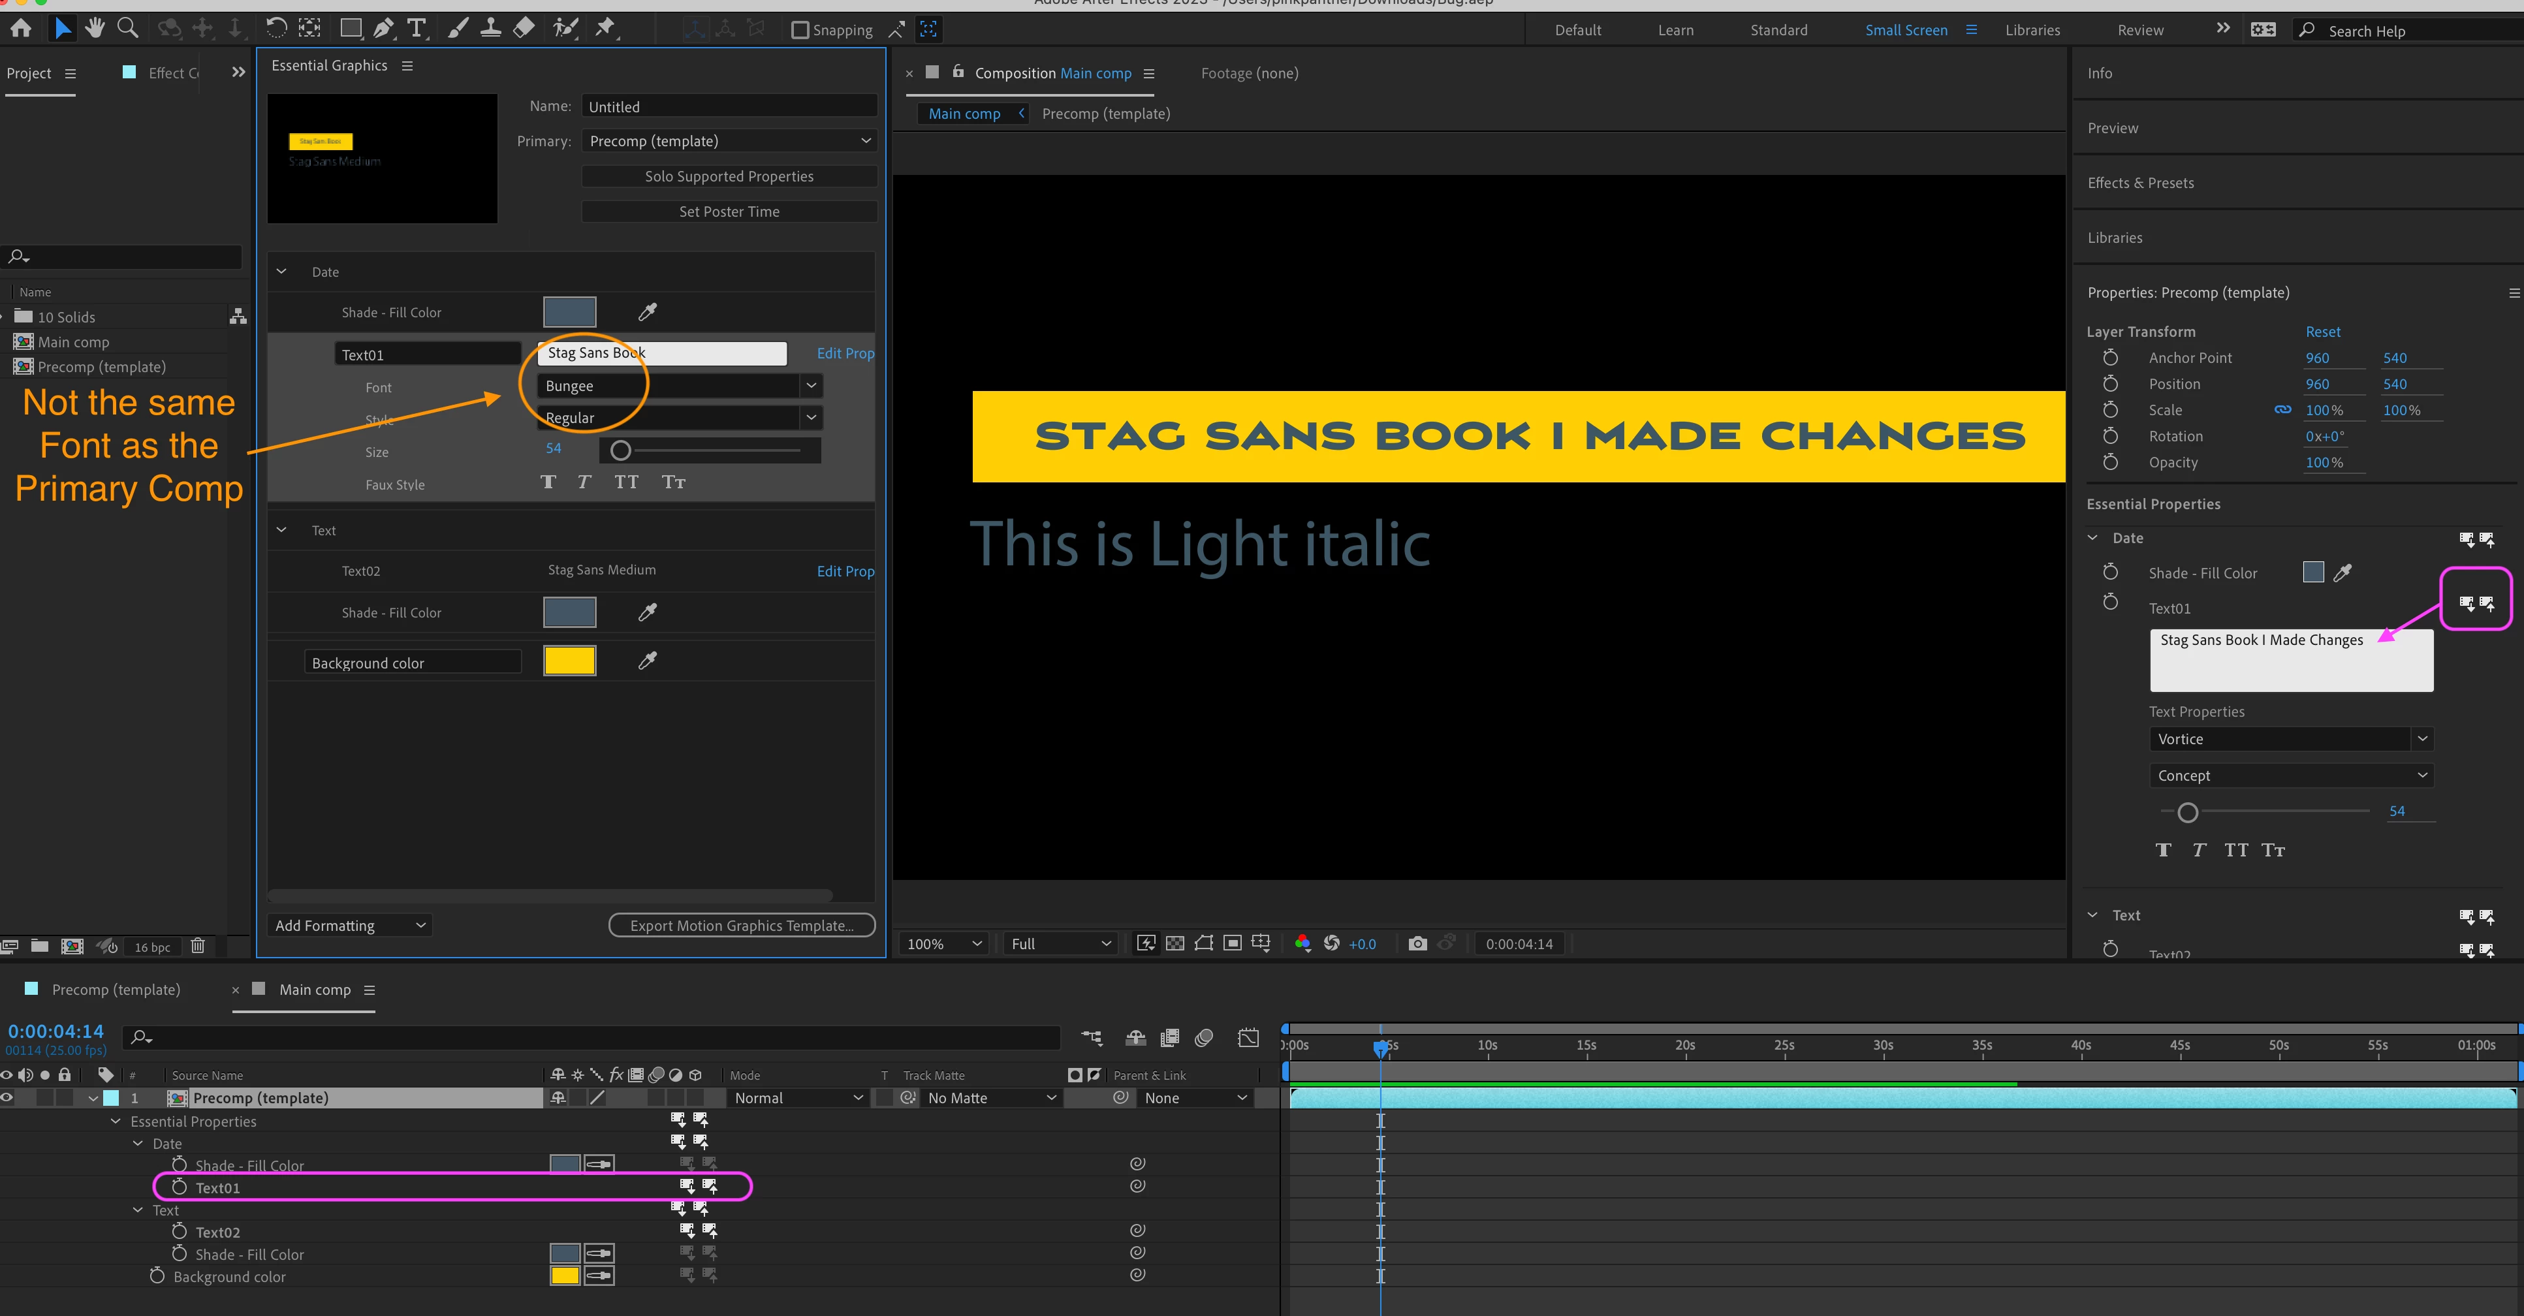Select the Pen tool
Viewport: 2524px width, 1316px height.
pos(384,29)
